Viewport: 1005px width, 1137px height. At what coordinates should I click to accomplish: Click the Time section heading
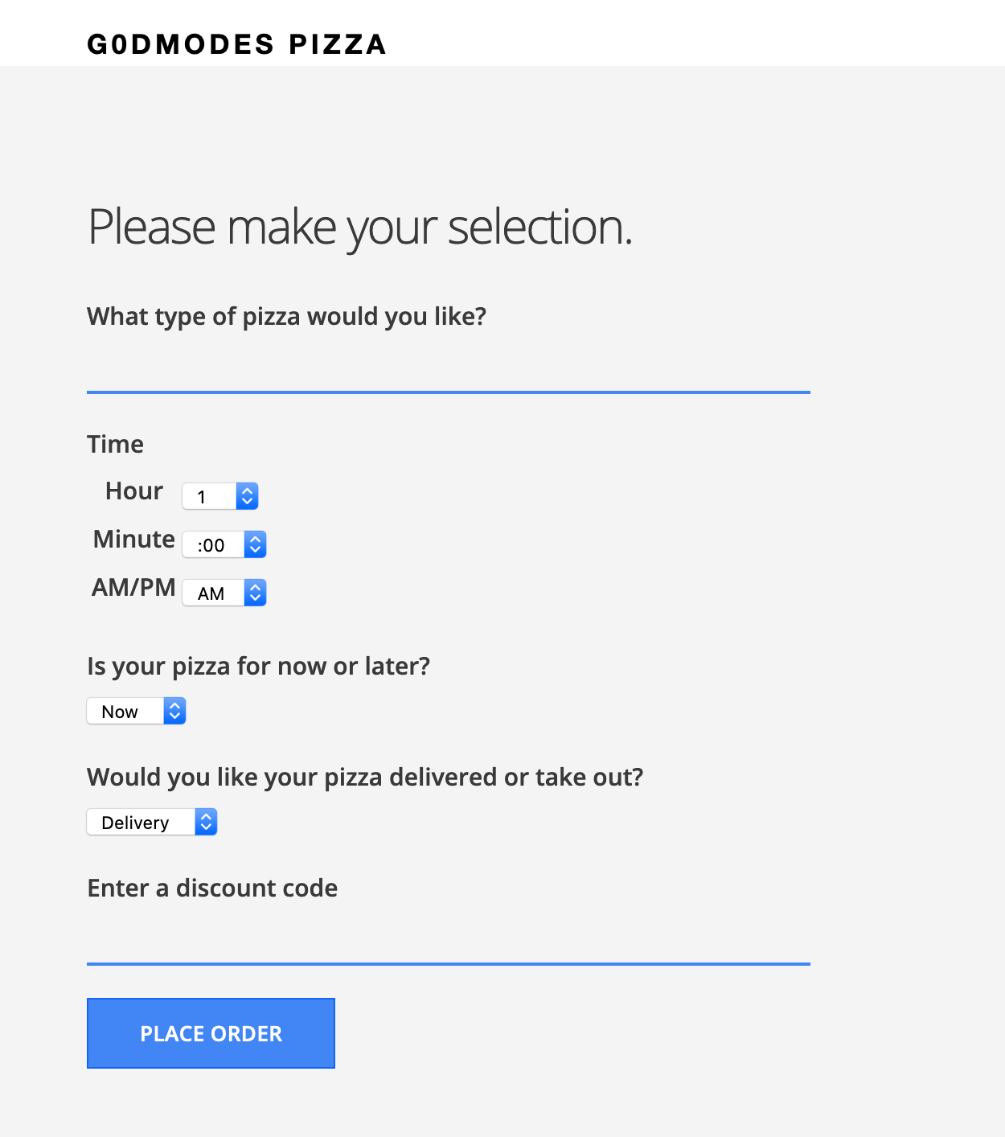pyautogui.click(x=115, y=444)
